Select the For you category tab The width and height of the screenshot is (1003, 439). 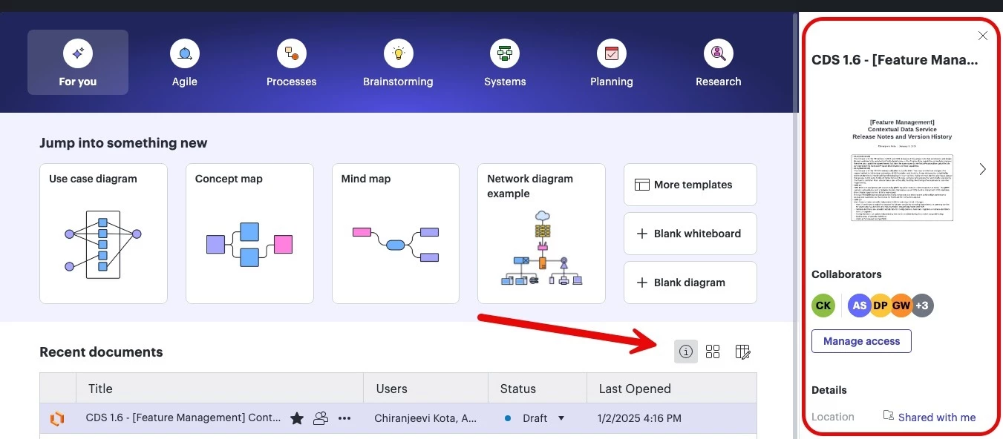tap(78, 62)
